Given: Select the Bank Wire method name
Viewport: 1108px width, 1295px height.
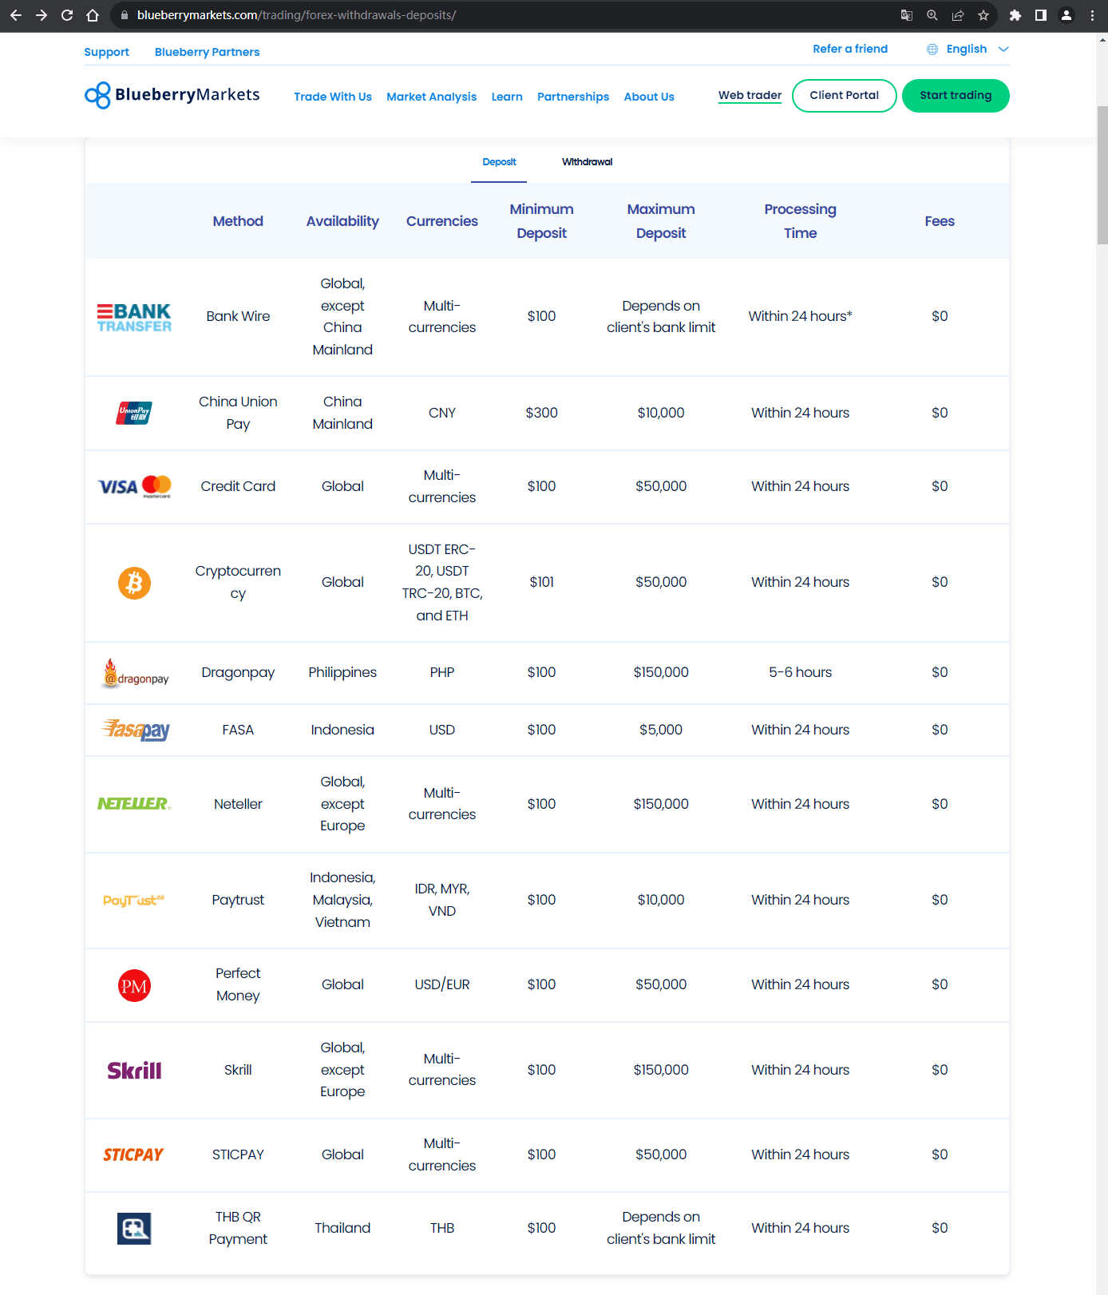Looking at the screenshot, I should pyautogui.click(x=238, y=316).
